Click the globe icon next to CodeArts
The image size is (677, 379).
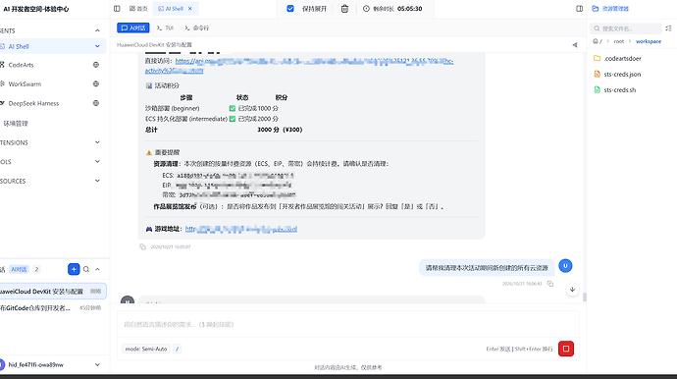coord(96,65)
